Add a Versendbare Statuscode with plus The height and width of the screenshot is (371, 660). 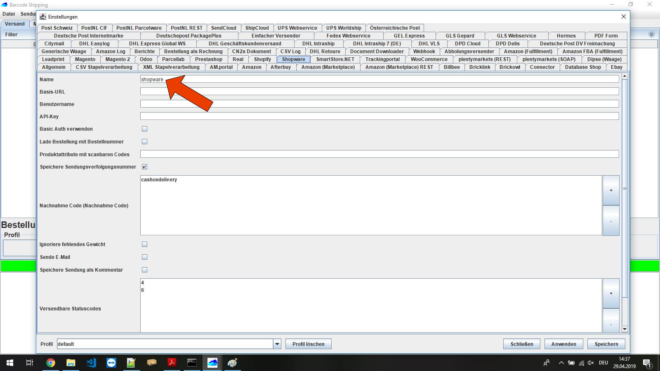coord(611,294)
